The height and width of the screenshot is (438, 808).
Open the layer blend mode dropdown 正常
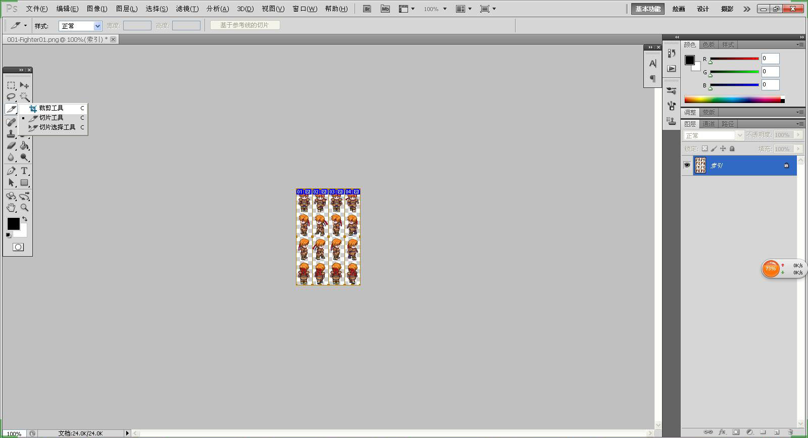pyautogui.click(x=714, y=135)
